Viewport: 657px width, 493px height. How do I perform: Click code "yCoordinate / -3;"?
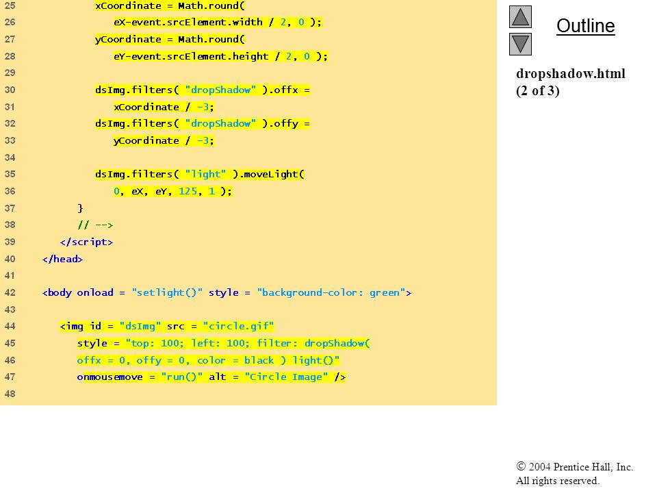tap(164, 141)
